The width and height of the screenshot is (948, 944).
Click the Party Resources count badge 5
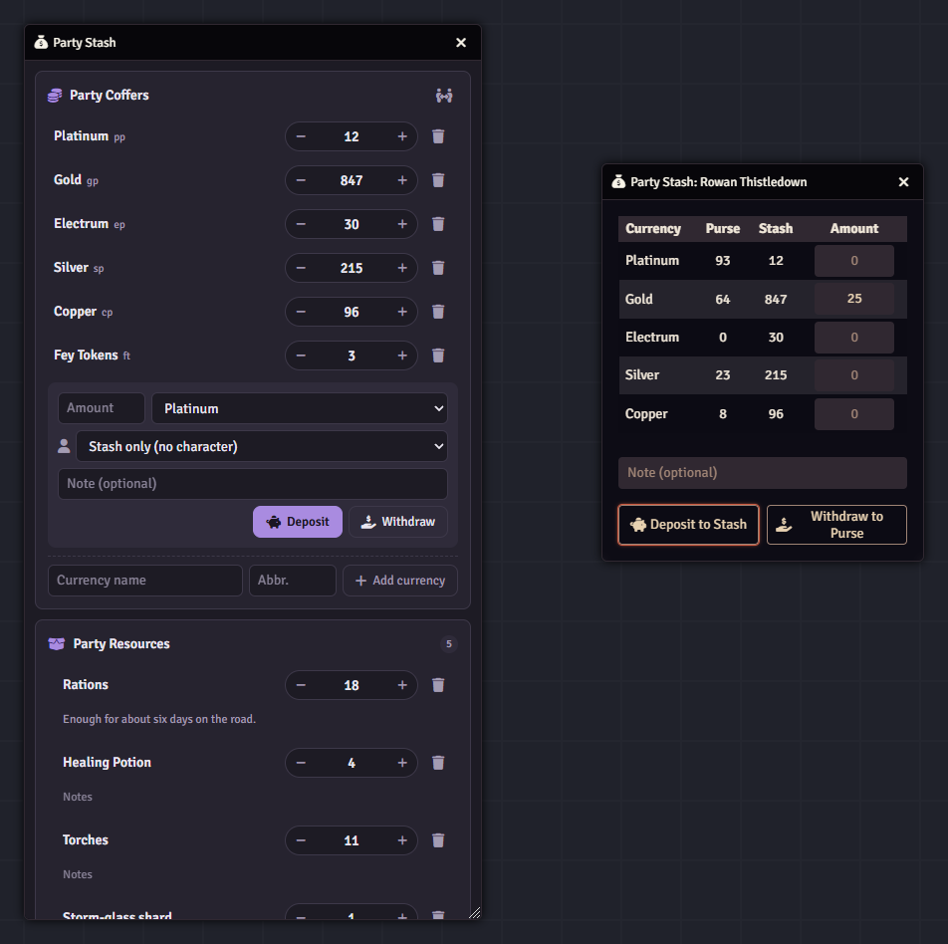click(x=448, y=644)
